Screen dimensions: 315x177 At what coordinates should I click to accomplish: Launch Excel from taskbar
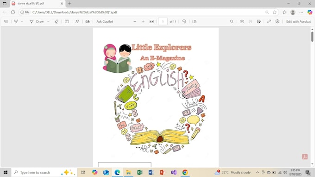click(x=140, y=172)
